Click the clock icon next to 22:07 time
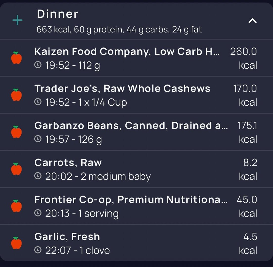Image resolution: width=273 pixels, height=267 pixels. click(x=38, y=250)
